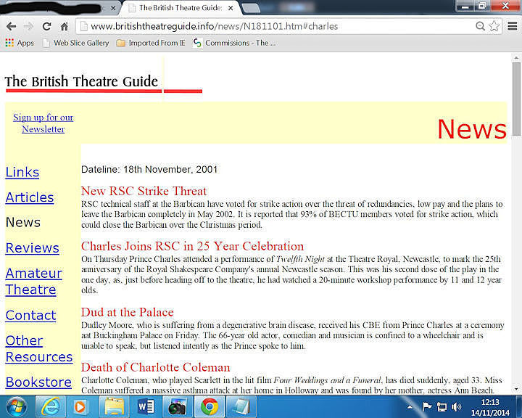The image size is (522, 418).
Task: Open the camera application on taskbar
Action: coord(177,407)
